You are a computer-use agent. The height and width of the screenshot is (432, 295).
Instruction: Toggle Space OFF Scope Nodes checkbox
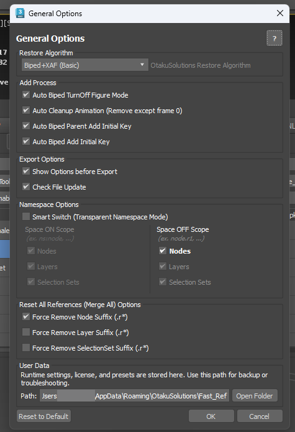pyautogui.click(x=163, y=250)
